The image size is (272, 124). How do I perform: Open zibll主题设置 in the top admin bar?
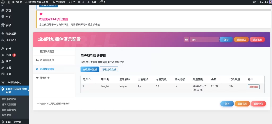(59, 2)
